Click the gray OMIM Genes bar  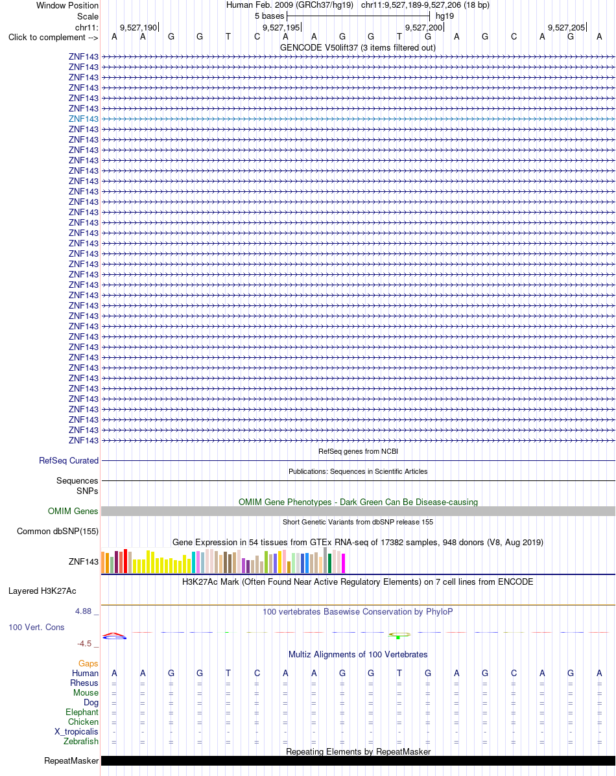point(358,511)
